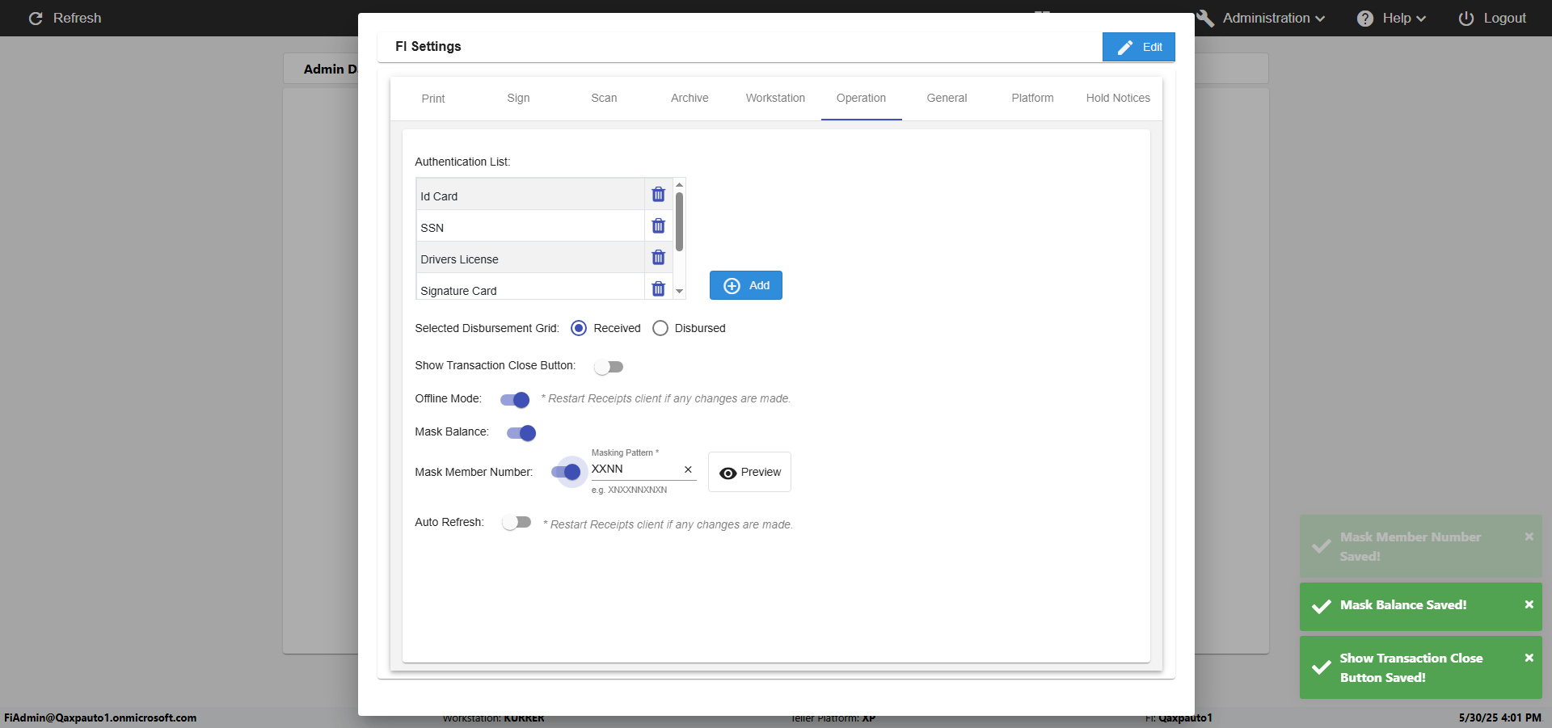
Task: Click the Help question mark icon
Action: pos(1365,18)
